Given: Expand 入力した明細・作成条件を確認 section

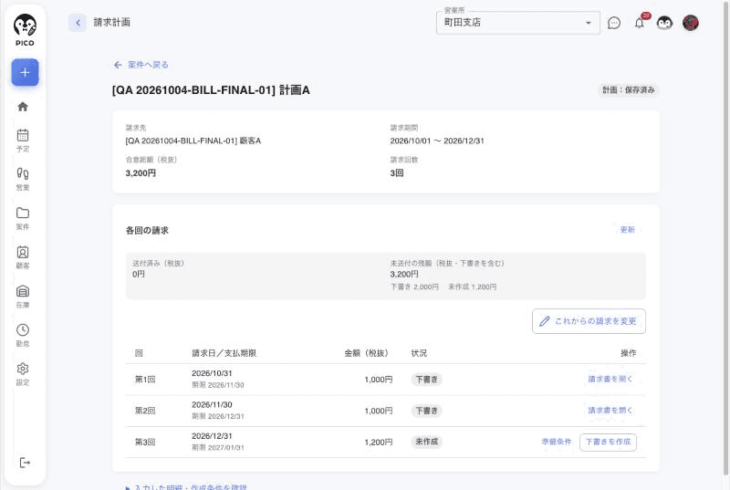Looking at the screenshot, I should pos(186,486).
